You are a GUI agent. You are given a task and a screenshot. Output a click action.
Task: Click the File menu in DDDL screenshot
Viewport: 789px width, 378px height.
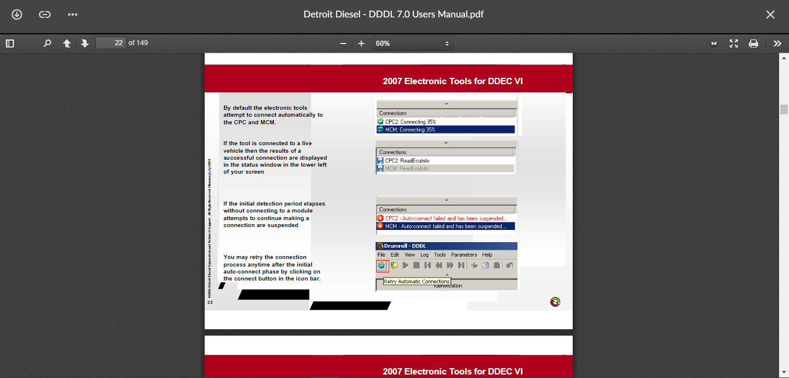[x=381, y=255]
